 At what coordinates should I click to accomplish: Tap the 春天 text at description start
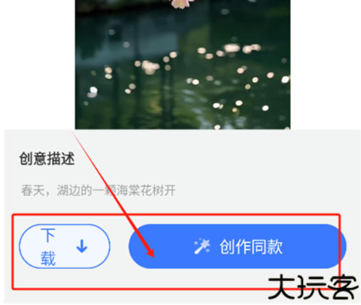pyautogui.click(x=33, y=191)
